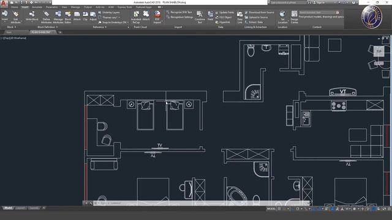The width and height of the screenshot is (392, 220).
Task: Open Manage Attributes tool
Action: click(x=58, y=17)
